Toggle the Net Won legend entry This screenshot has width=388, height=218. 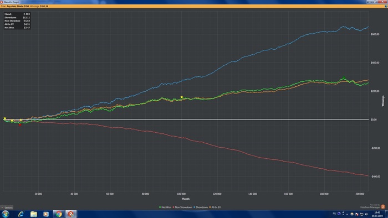point(165,207)
